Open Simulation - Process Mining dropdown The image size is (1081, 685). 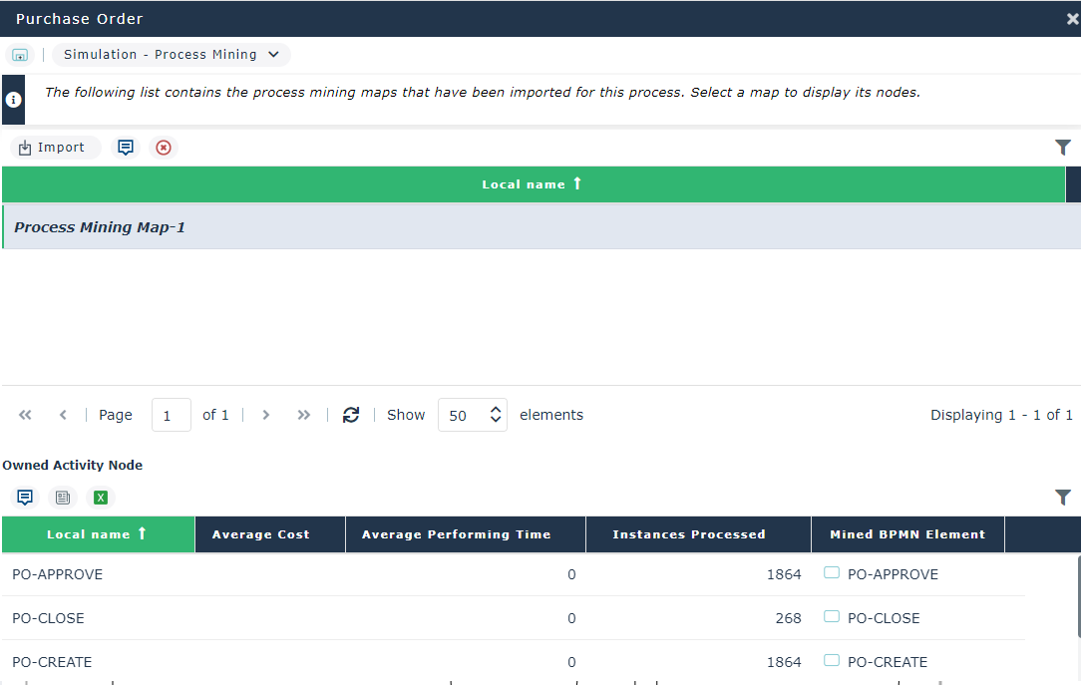coord(172,55)
